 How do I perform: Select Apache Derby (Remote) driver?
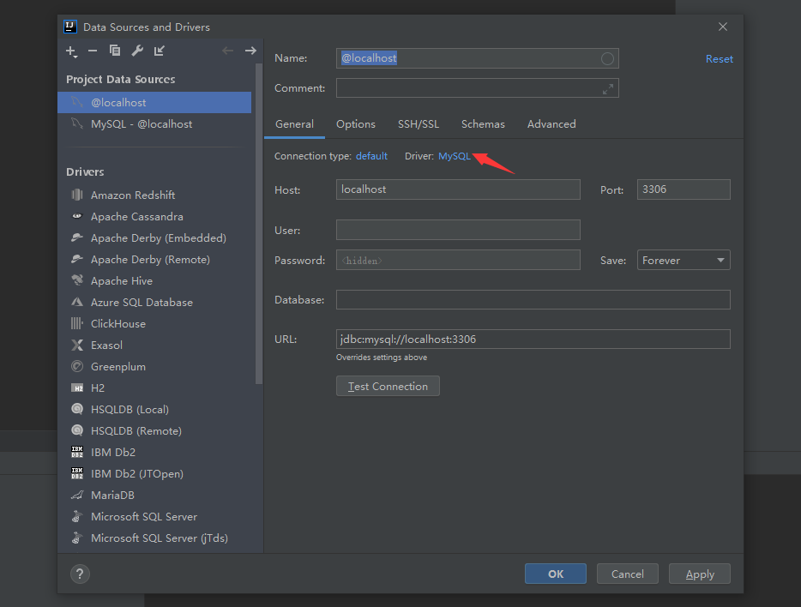point(156,259)
